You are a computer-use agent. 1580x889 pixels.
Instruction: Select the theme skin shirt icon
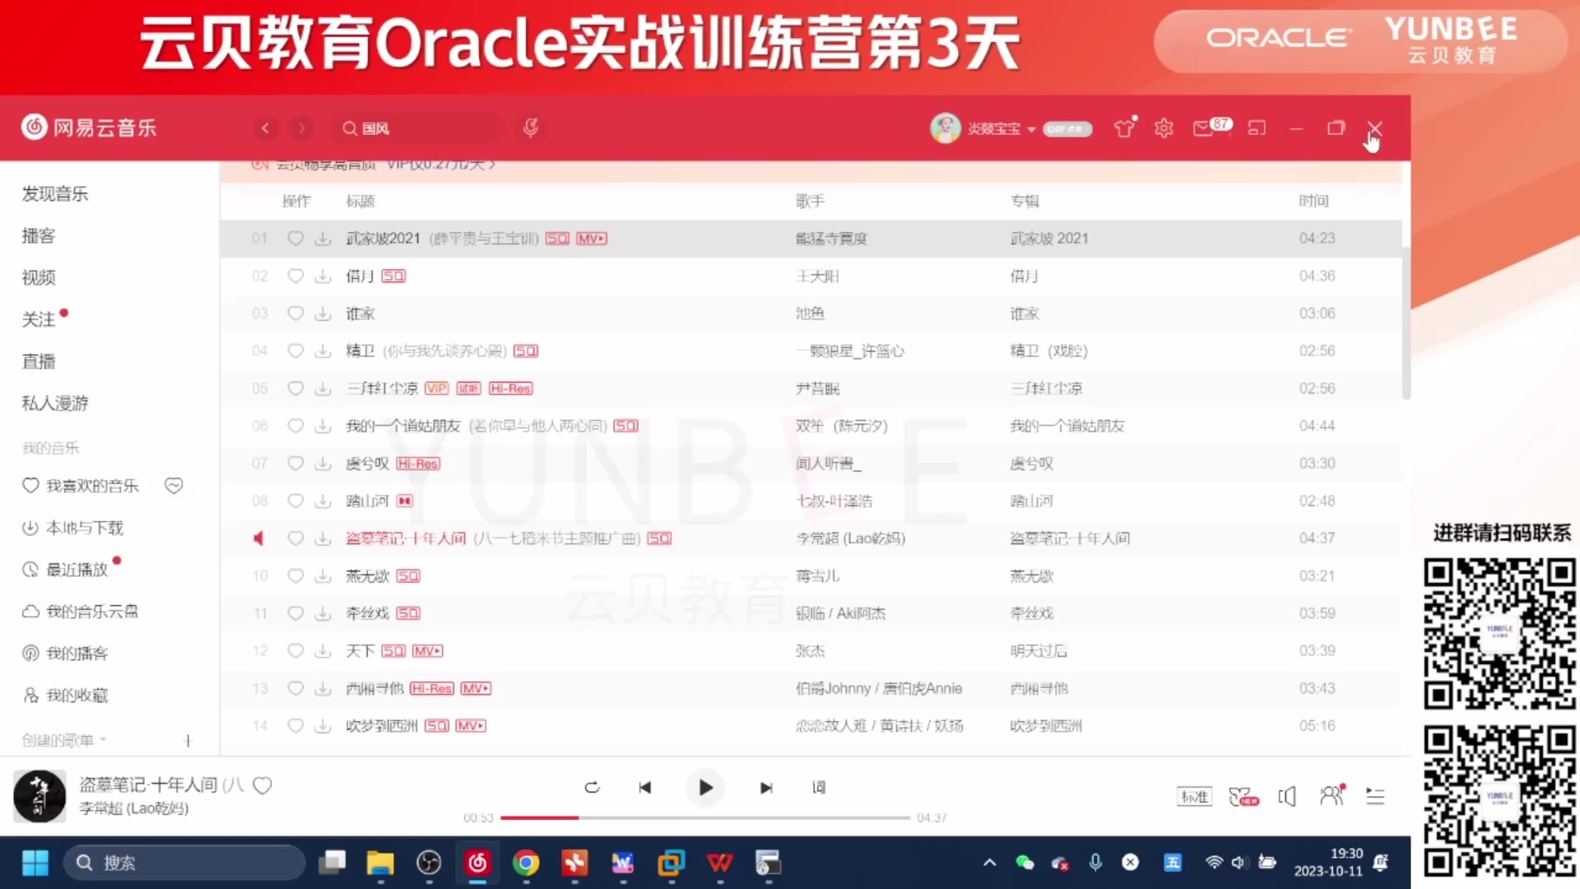pyautogui.click(x=1124, y=128)
